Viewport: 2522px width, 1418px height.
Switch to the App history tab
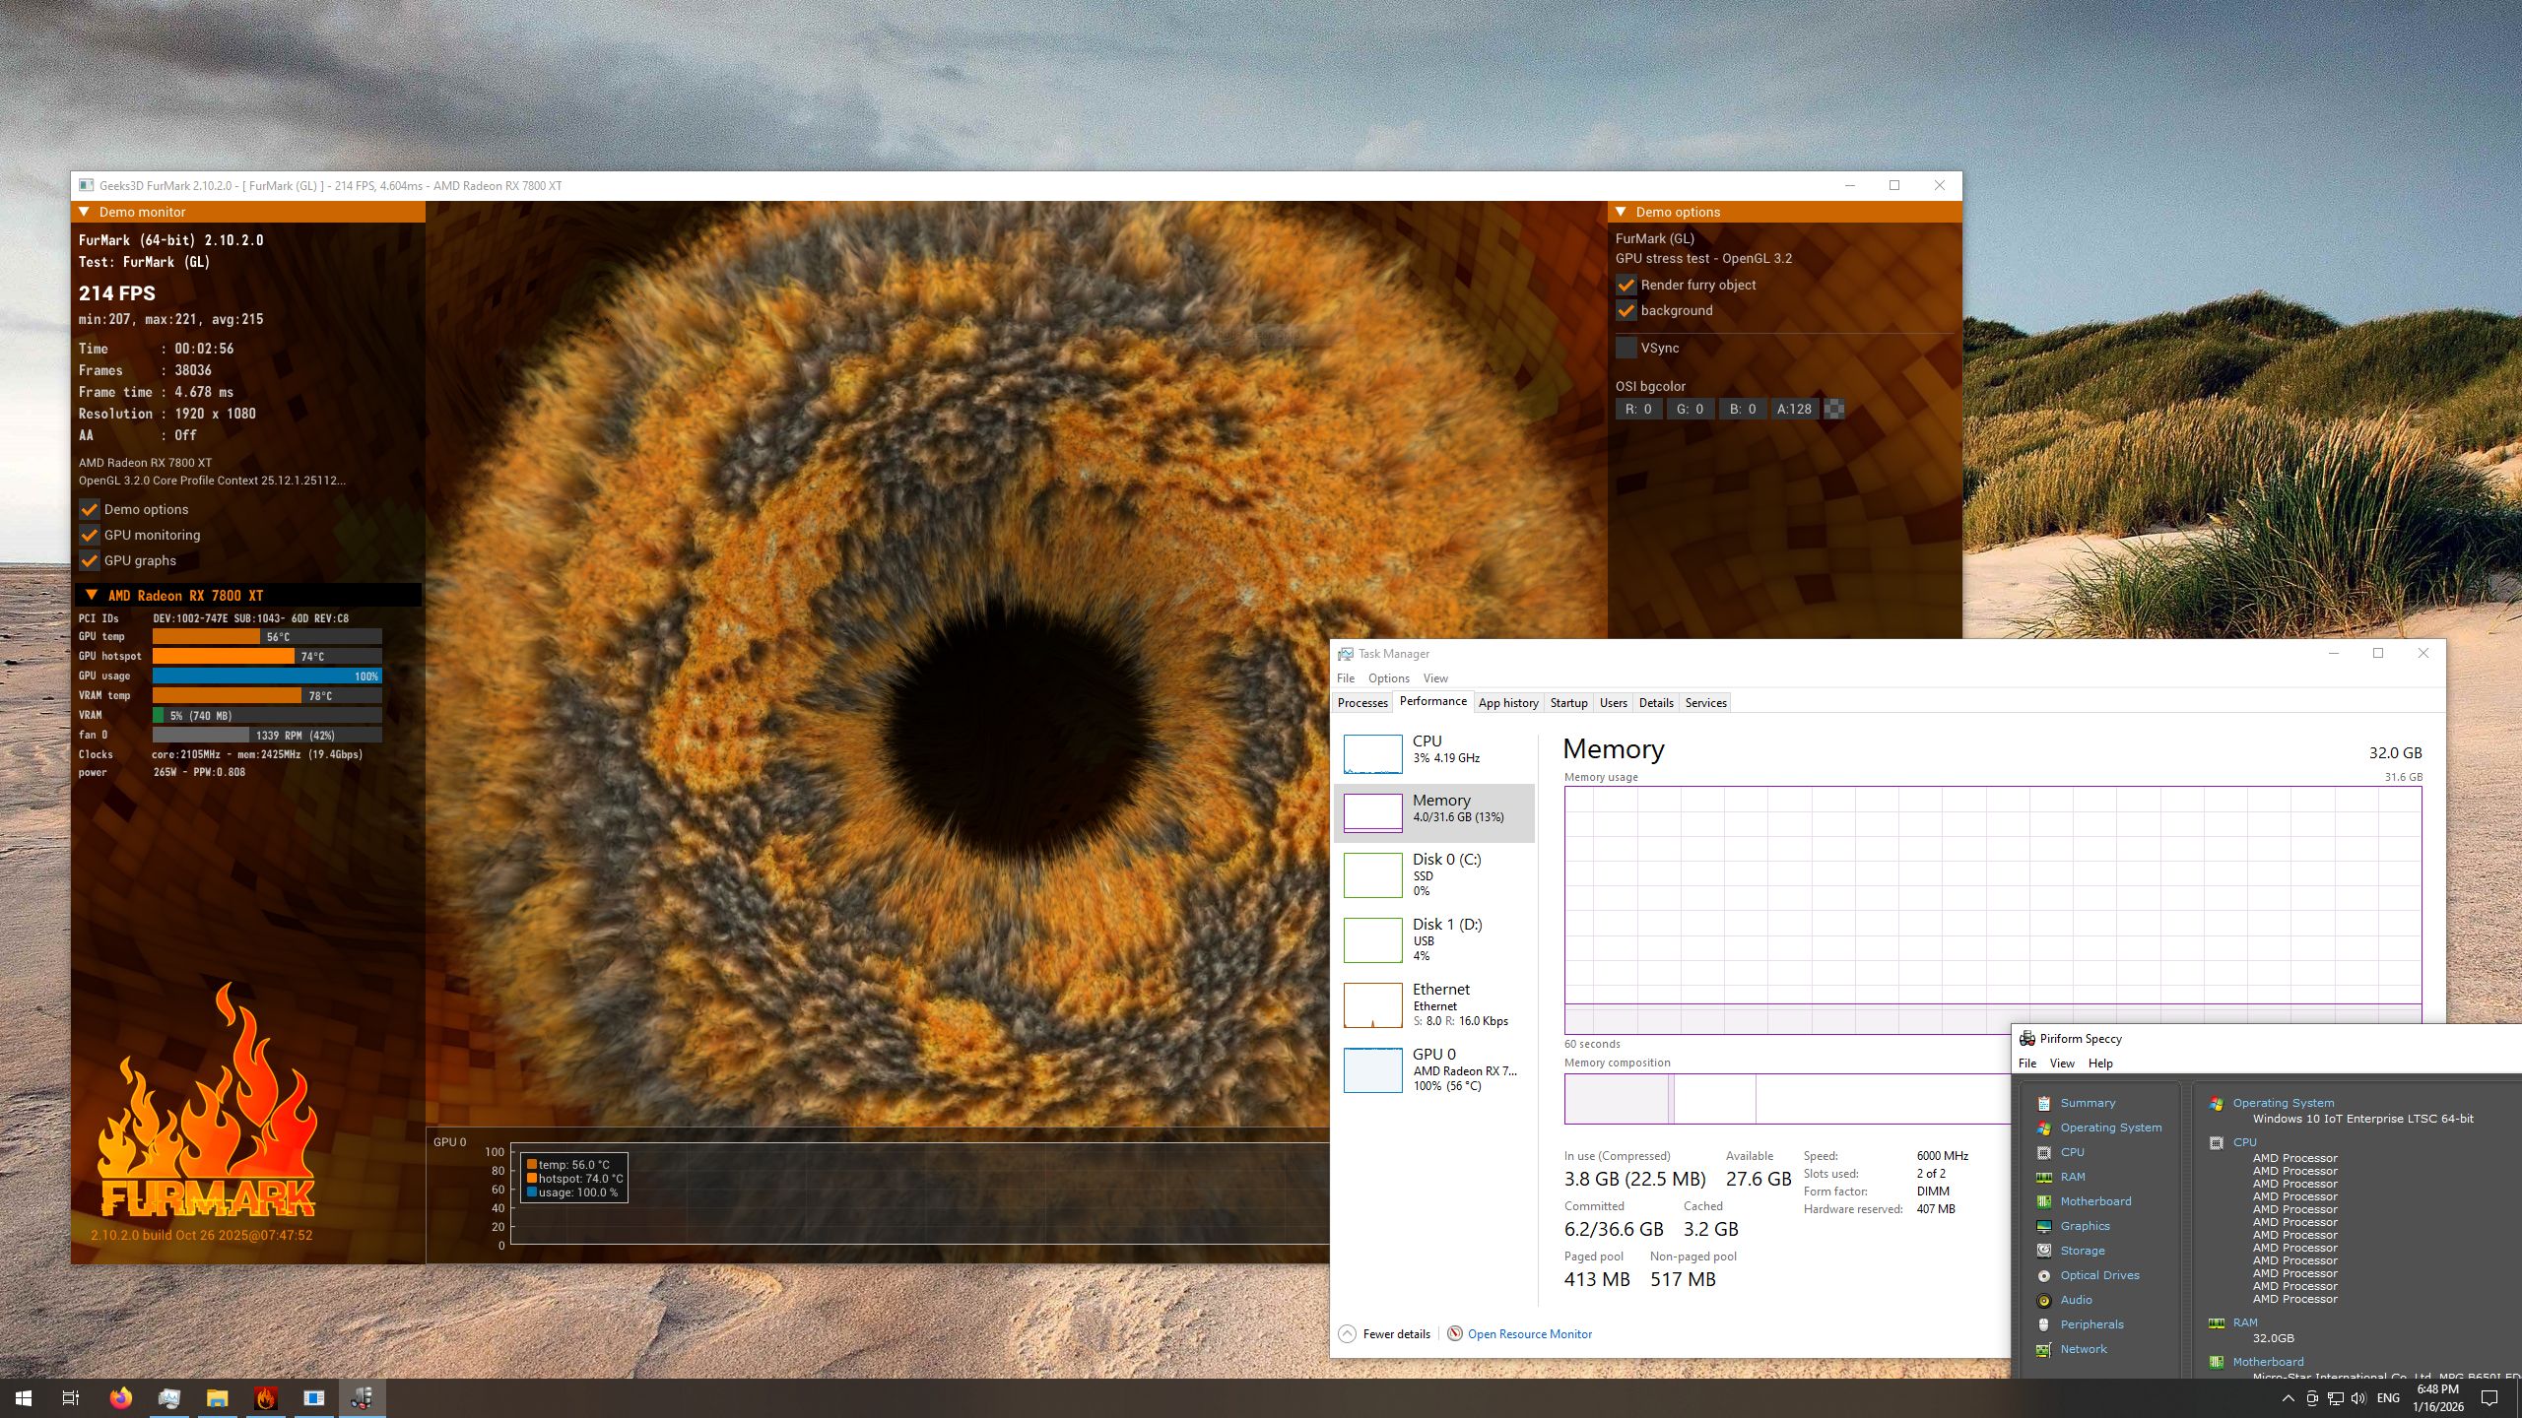tap(1507, 702)
